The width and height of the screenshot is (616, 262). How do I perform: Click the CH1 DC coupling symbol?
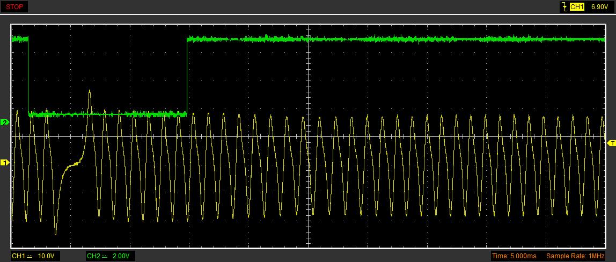pos(30,256)
